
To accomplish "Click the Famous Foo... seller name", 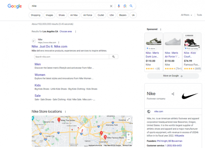I will [192, 65].
